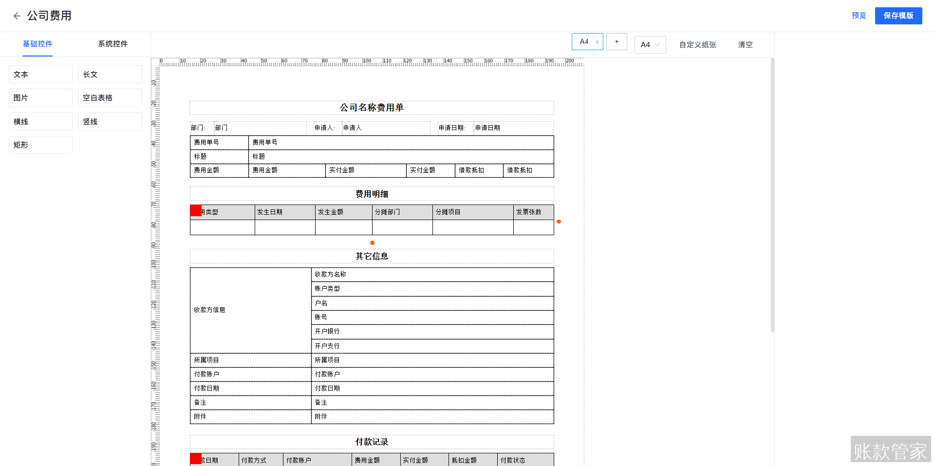
Task: Select the 申请人 value field
Action: [x=386, y=128]
